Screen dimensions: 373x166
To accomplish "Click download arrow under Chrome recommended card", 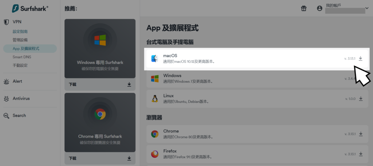I will [x=129, y=158].
